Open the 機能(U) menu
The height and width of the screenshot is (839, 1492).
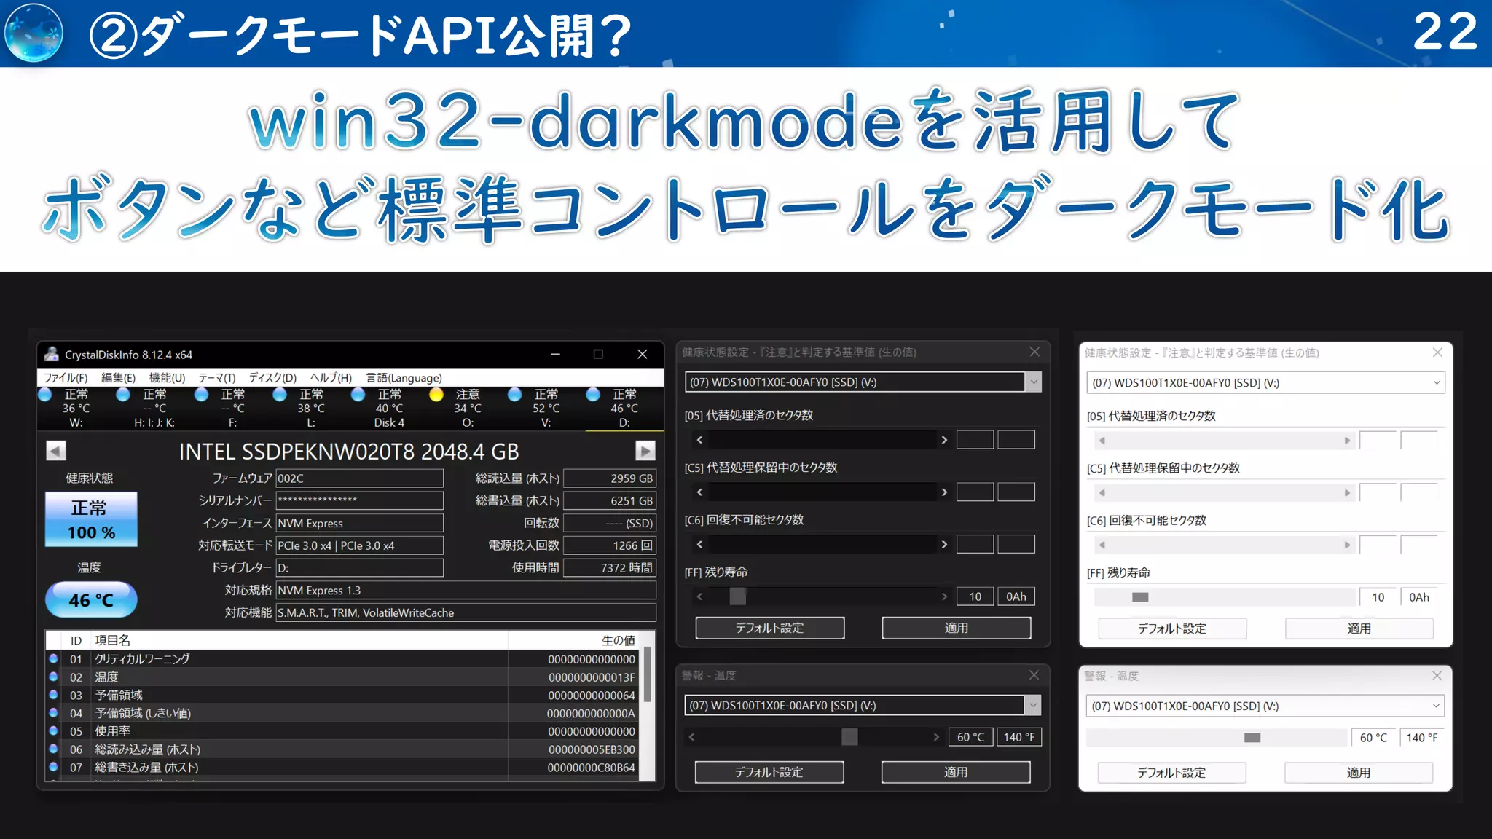pyautogui.click(x=167, y=377)
